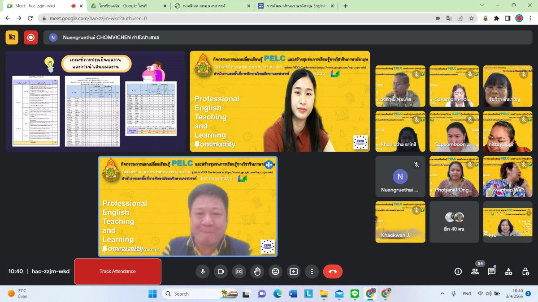
Task: Open the tile showing 40 more people
Action: pos(454,222)
